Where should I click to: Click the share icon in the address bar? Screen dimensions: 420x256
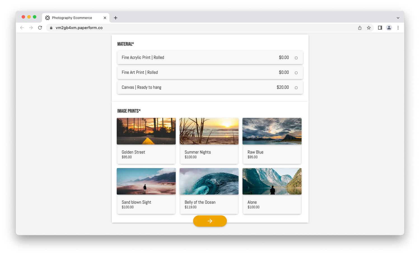point(360,28)
